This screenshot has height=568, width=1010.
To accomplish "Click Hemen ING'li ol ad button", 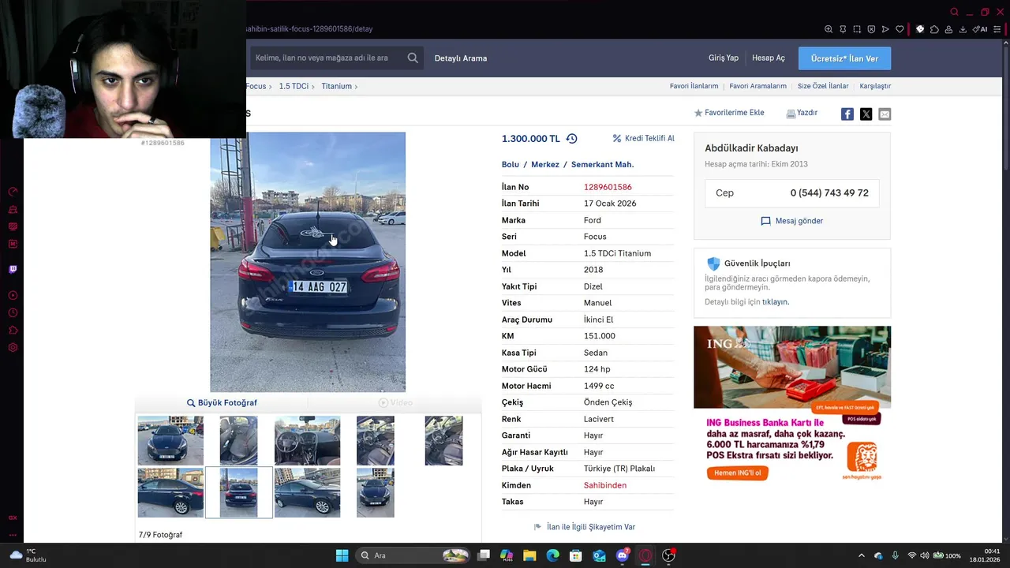I will [x=737, y=473].
